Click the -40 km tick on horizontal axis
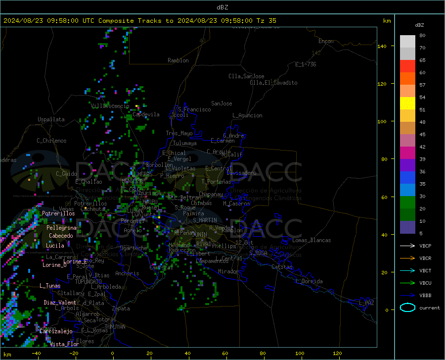 point(36,353)
